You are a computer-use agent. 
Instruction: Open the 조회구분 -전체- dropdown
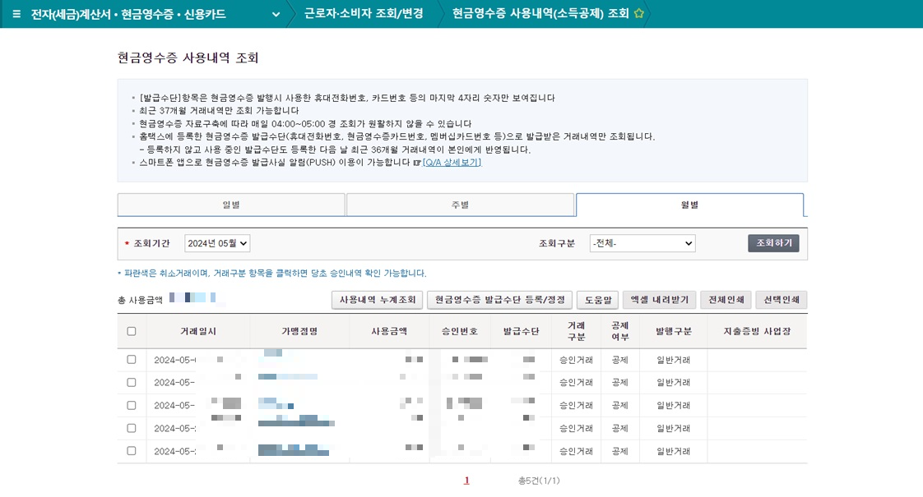coord(642,243)
